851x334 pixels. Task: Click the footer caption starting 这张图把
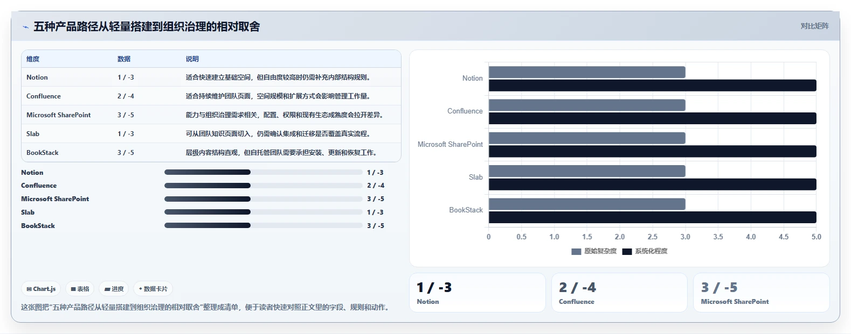click(206, 308)
